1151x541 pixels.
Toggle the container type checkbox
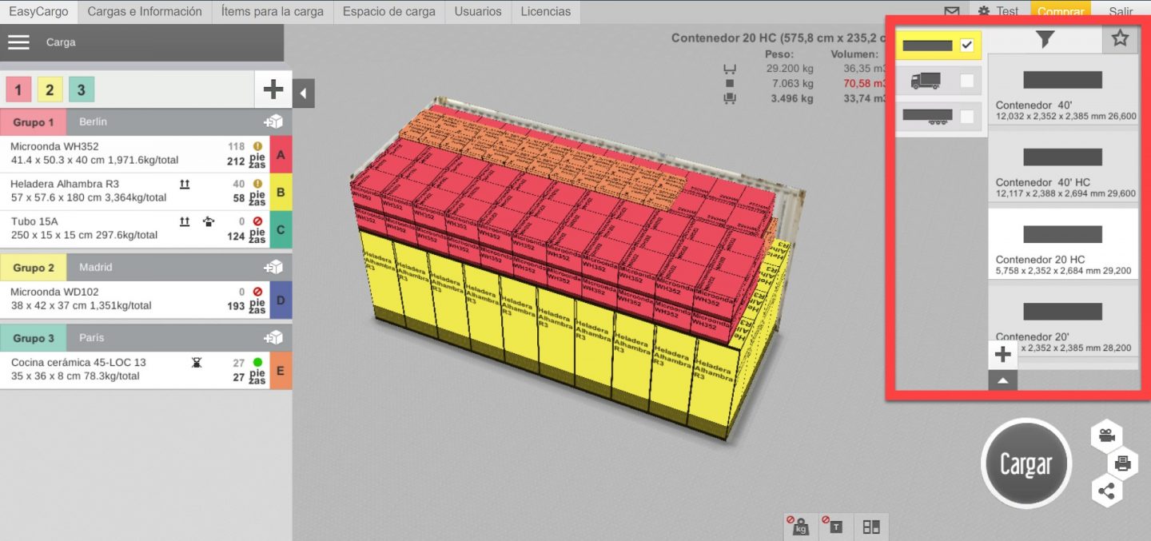click(967, 46)
